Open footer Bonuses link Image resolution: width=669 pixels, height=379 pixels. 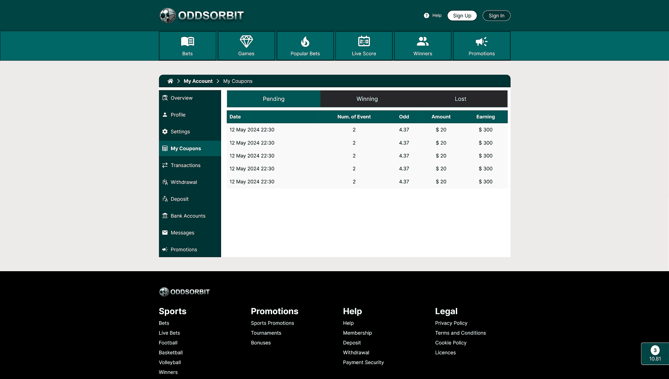coord(261,343)
